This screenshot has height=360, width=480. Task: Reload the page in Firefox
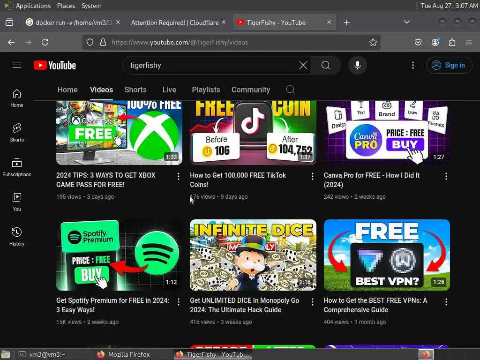45,42
